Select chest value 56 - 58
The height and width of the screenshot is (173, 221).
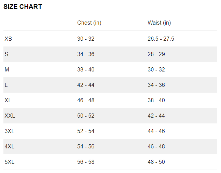[x=86, y=162]
